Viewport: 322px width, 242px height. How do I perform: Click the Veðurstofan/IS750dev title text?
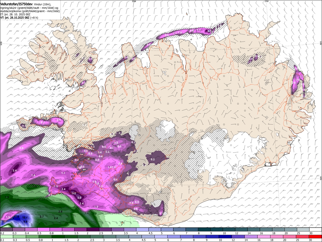[x=16, y=4]
